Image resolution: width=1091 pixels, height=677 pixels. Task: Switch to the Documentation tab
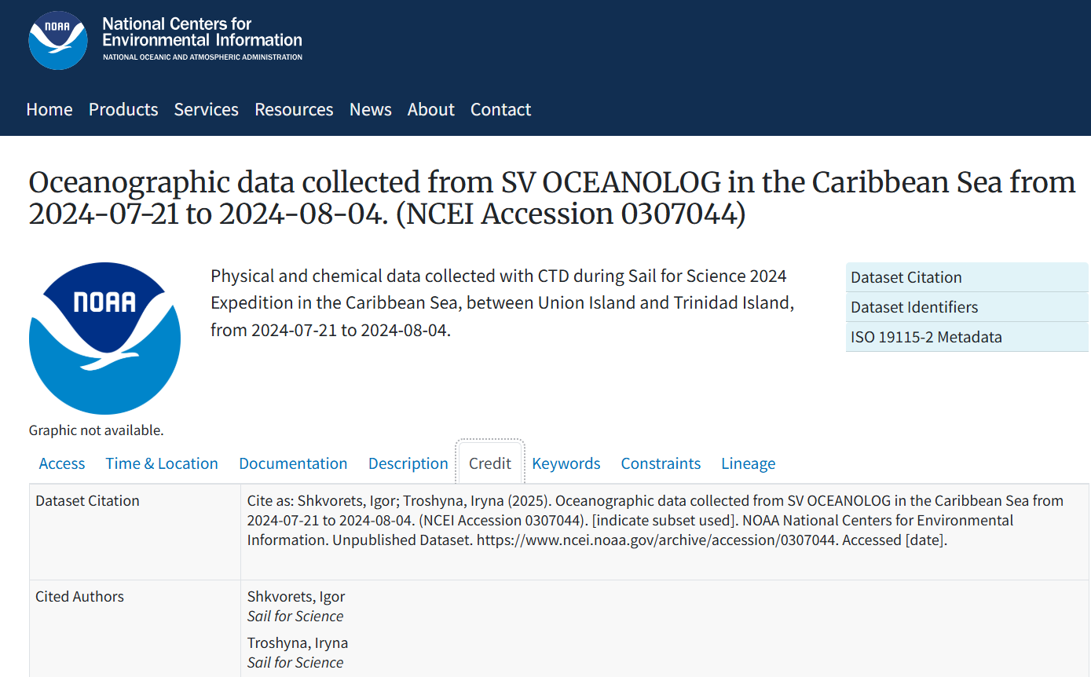click(293, 463)
